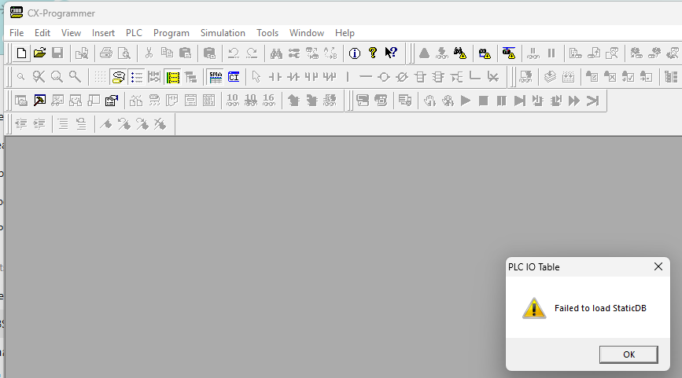Click the SMA mnemonics view icon
Screen dimensions: 682x378
point(216,77)
